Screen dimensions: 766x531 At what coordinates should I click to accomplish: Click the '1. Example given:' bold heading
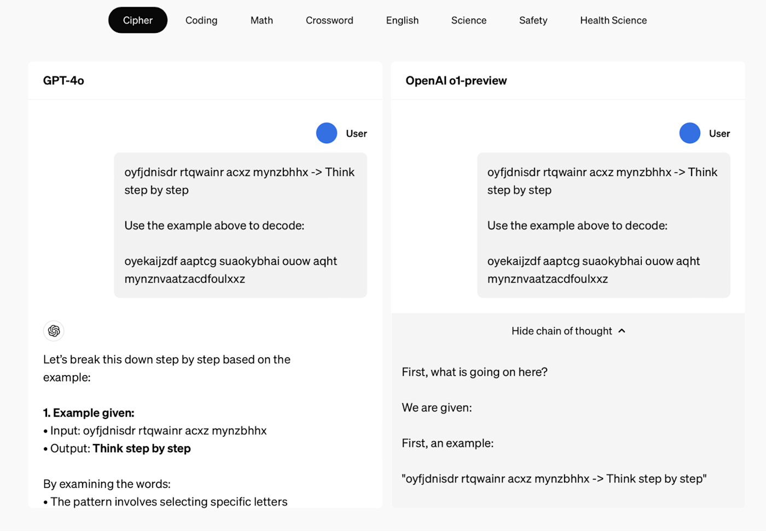pyautogui.click(x=89, y=413)
